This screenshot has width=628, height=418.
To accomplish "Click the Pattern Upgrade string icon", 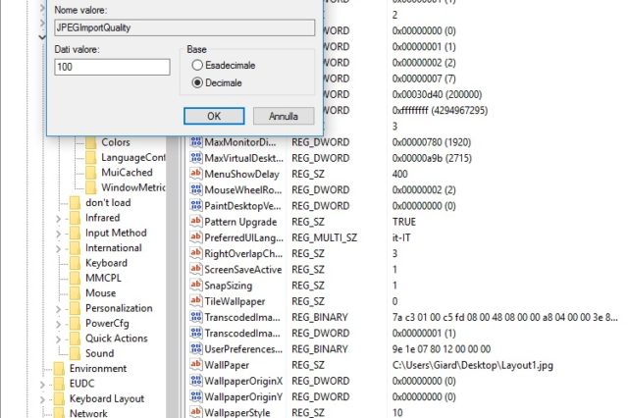I will (196, 221).
